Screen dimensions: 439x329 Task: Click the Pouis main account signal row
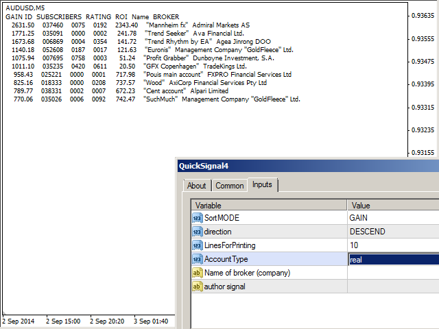(x=152, y=75)
